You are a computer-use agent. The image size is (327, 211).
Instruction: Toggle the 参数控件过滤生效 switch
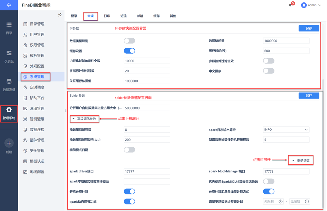click(x=269, y=61)
